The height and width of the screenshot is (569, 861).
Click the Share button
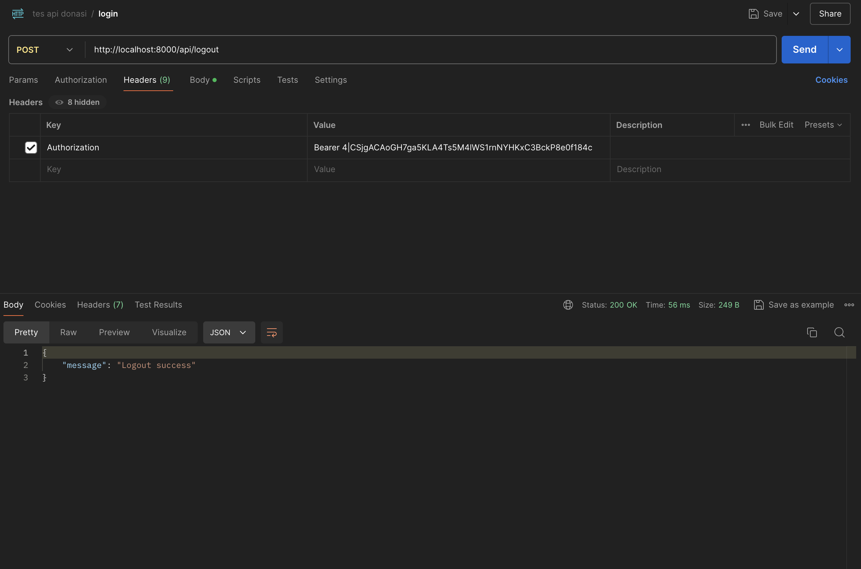pyautogui.click(x=830, y=14)
